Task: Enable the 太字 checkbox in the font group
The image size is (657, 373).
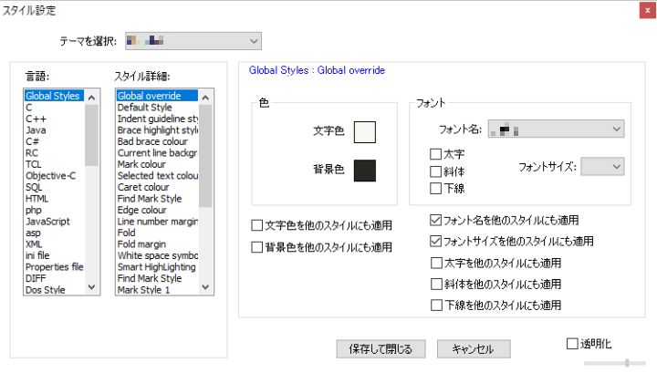Action: point(435,154)
